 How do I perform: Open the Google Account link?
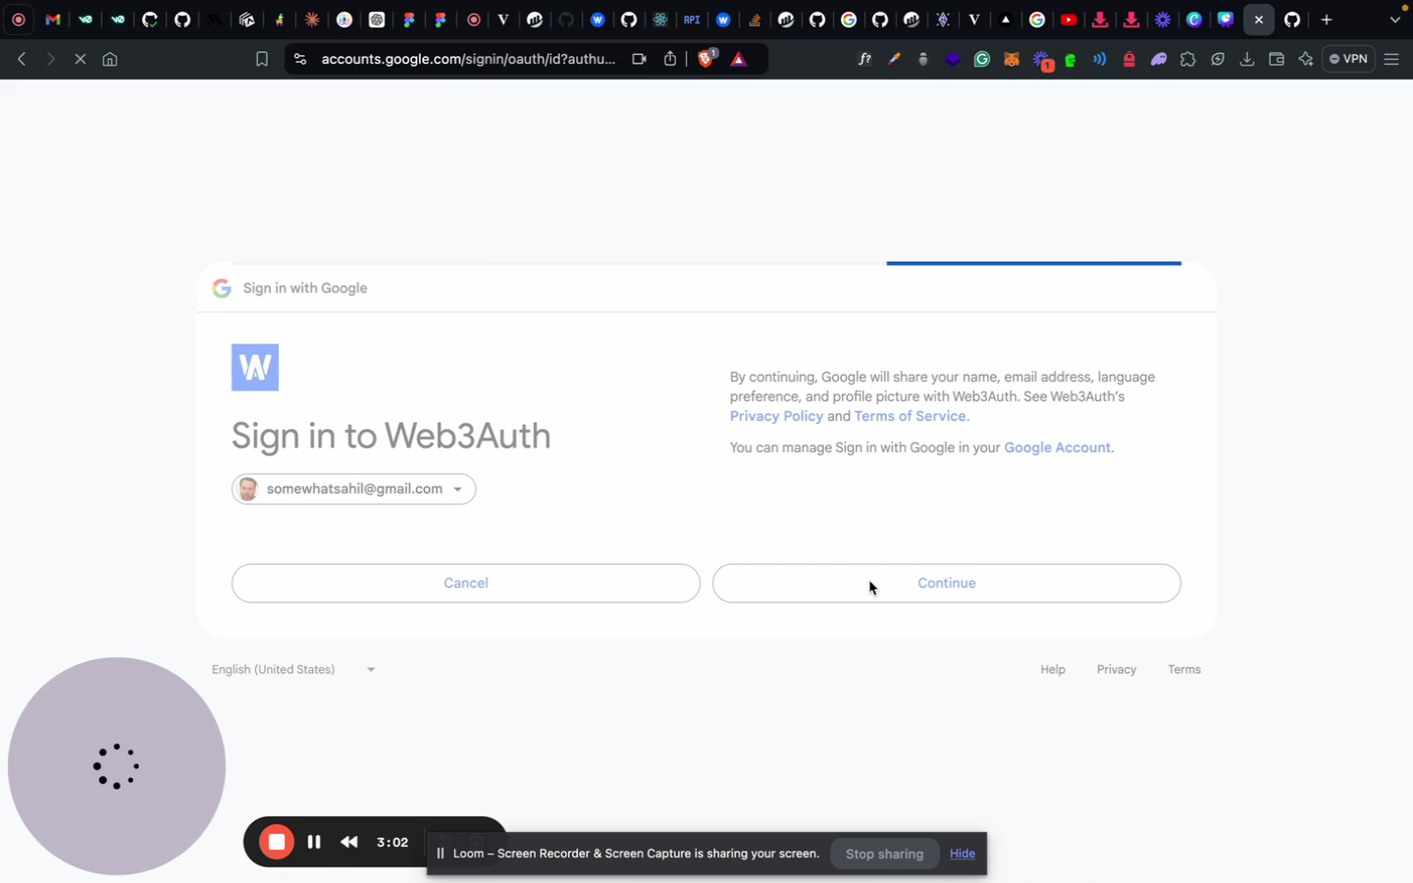pos(1057,447)
